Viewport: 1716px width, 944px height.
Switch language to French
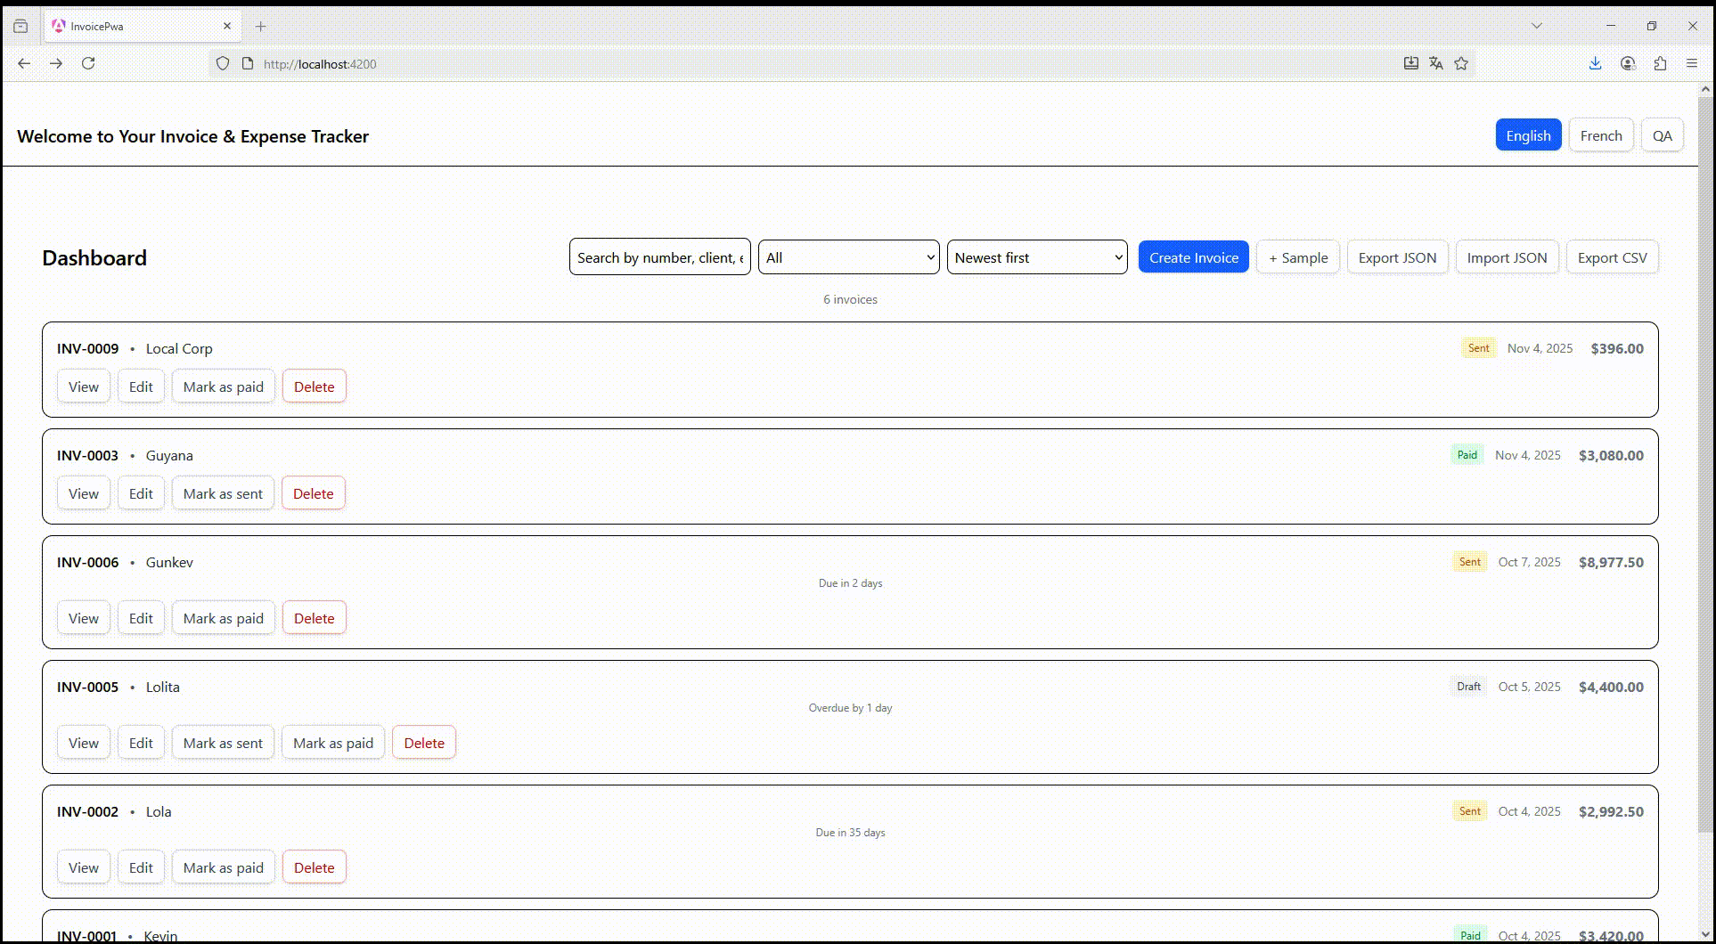click(1600, 135)
